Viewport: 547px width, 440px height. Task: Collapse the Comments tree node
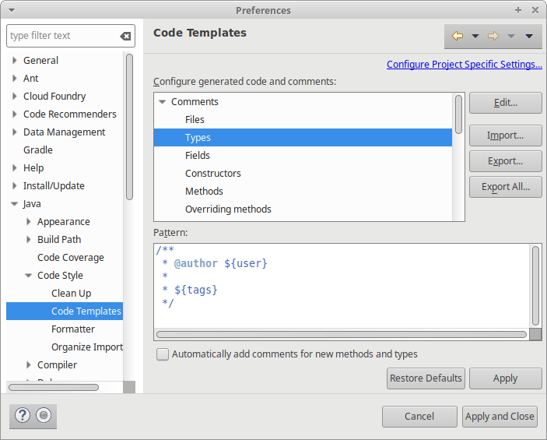pyautogui.click(x=163, y=102)
